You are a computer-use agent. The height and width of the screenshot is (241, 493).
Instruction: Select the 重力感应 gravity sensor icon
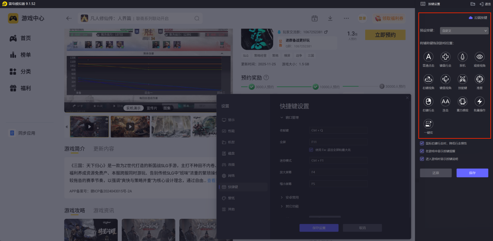[462, 102]
